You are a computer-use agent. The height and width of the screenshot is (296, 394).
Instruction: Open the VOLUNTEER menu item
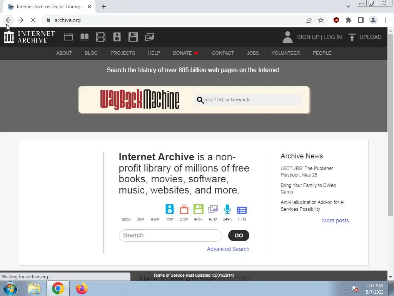pyautogui.click(x=286, y=53)
